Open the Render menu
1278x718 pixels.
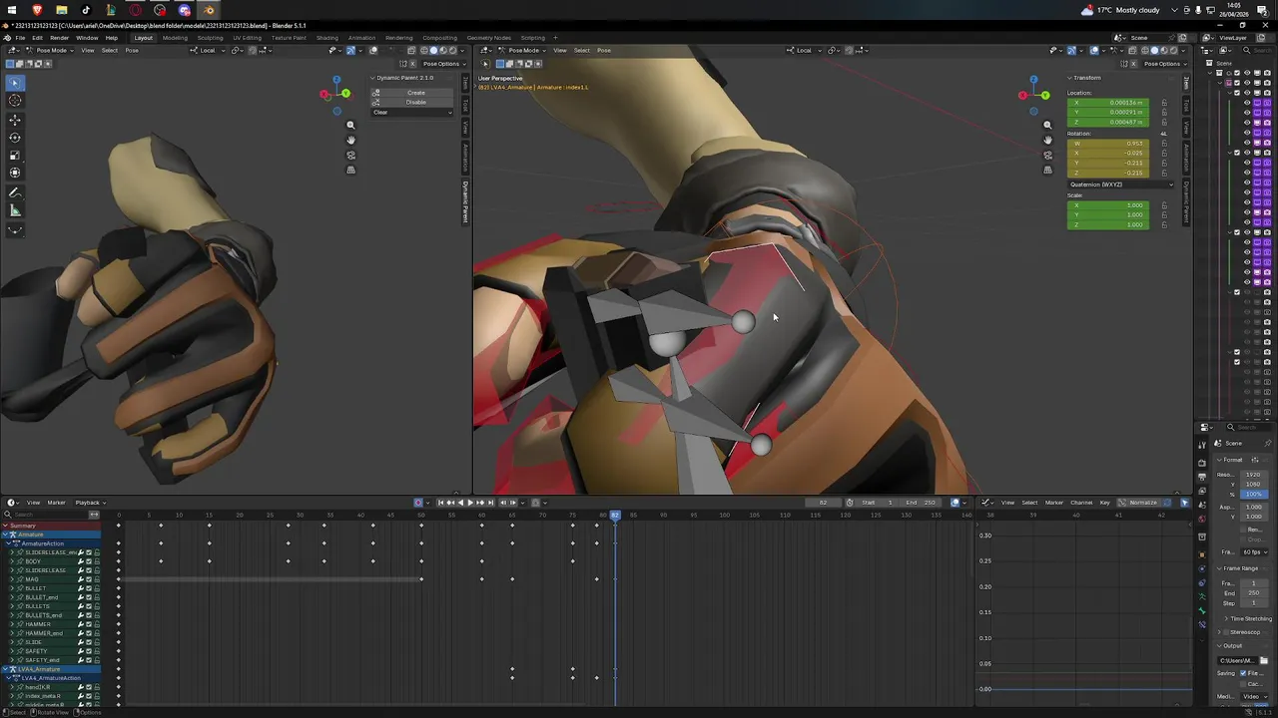click(x=59, y=38)
